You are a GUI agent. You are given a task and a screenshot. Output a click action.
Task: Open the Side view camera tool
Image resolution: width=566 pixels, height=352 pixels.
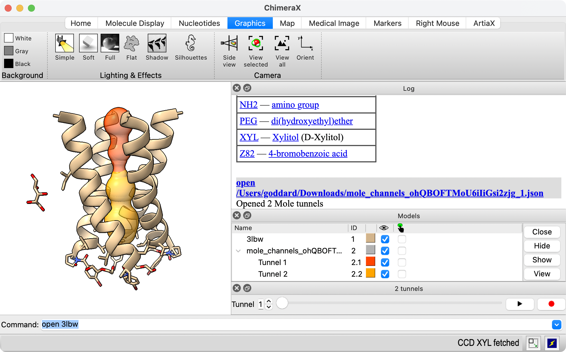click(229, 44)
